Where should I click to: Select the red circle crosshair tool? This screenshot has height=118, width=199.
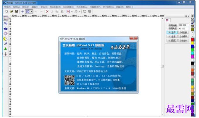6,34
